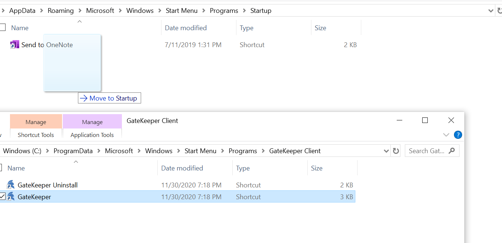502x243 pixels.
Task: Click the Send to OneNote shortcut icon
Action: [14, 45]
